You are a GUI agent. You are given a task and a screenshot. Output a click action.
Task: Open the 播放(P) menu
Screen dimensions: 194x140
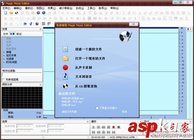pos(29,8)
